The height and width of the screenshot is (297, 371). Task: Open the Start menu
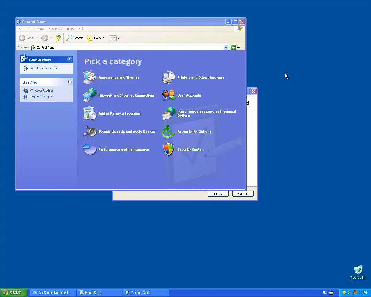pos(14,293)
